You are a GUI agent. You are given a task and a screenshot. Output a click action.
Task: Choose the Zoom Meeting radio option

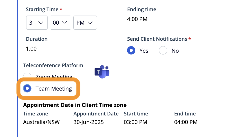click(27, 76)
